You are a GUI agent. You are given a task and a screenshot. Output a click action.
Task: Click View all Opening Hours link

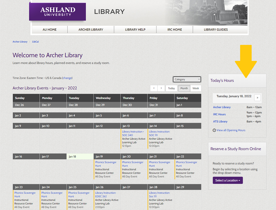click(x=231, y=130)
